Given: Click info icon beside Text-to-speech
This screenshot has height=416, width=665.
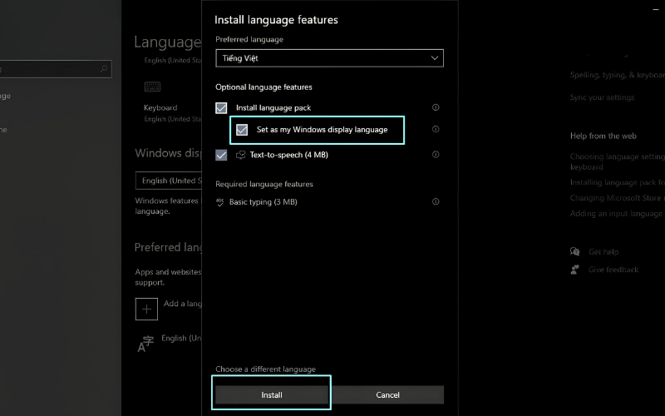Looking at the screenshot, I should (x=435, y=155).
